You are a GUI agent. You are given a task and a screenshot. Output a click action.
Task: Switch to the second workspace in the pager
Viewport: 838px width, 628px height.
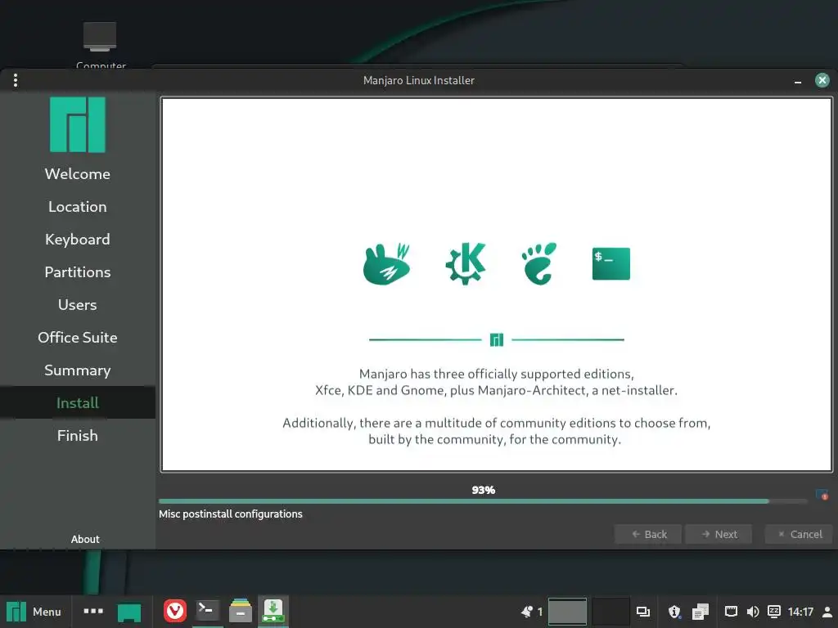pyautogui.click(x=610, y=612)
